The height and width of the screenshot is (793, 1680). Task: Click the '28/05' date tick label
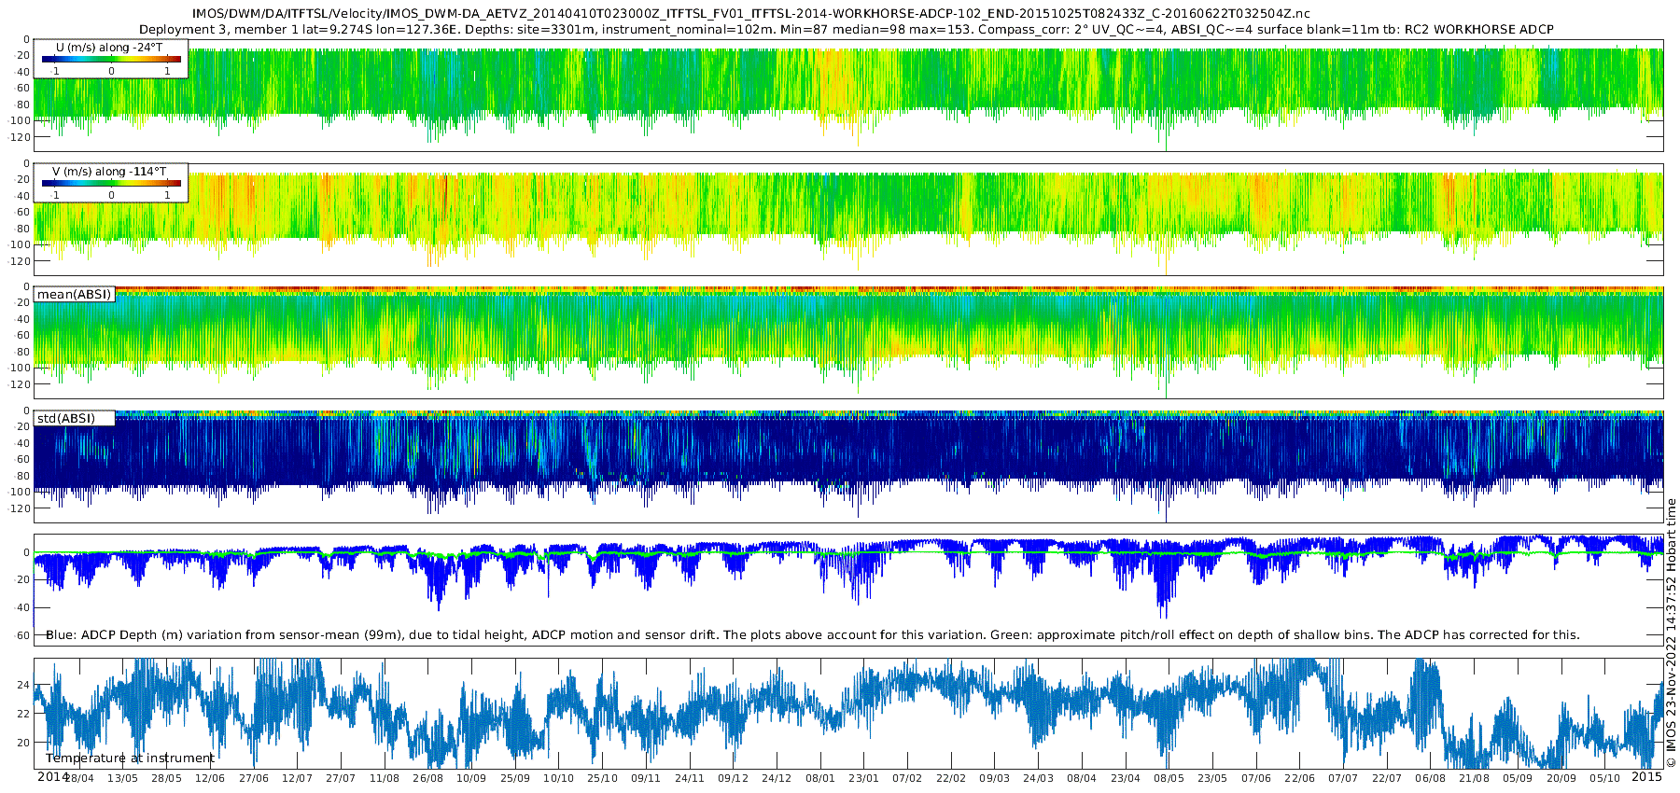click(166, 778)
